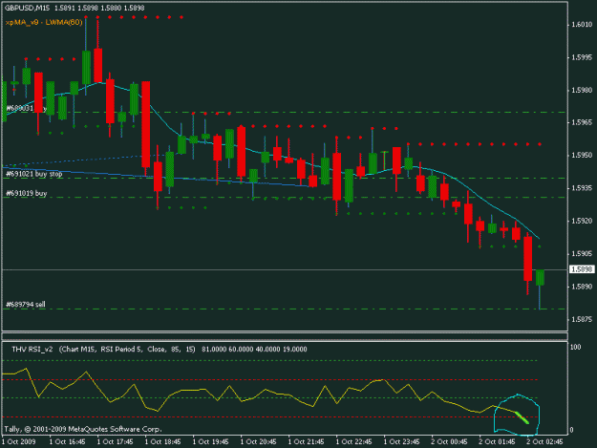This screenshot has width=597, height=448.
Task: Click the 2 Oct 01:45 time label
Action: (x=497, y=442)
